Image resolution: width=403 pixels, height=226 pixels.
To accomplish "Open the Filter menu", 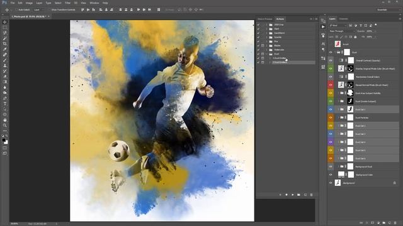I will pyautogui.click(x=67, y=3).
